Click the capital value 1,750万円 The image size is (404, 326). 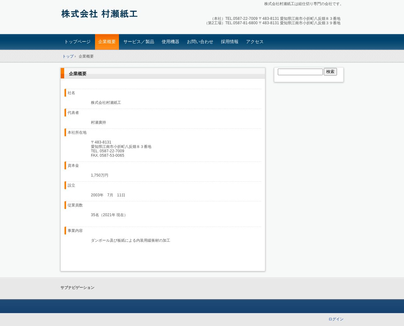click(99, 175)
